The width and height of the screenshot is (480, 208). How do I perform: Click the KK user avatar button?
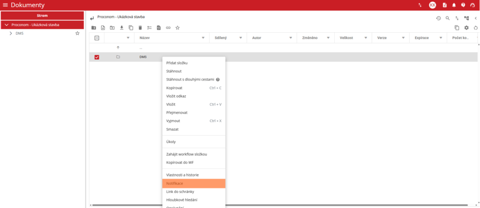pos(433,5)
